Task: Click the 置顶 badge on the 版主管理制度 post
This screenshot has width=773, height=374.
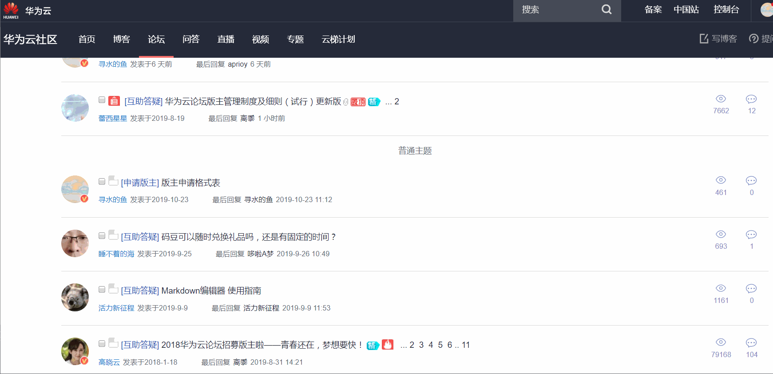Action: point(358,102)
